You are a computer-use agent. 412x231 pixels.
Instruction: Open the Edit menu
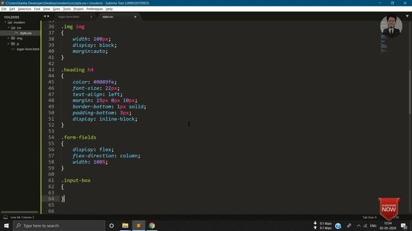tap(12, 9)
